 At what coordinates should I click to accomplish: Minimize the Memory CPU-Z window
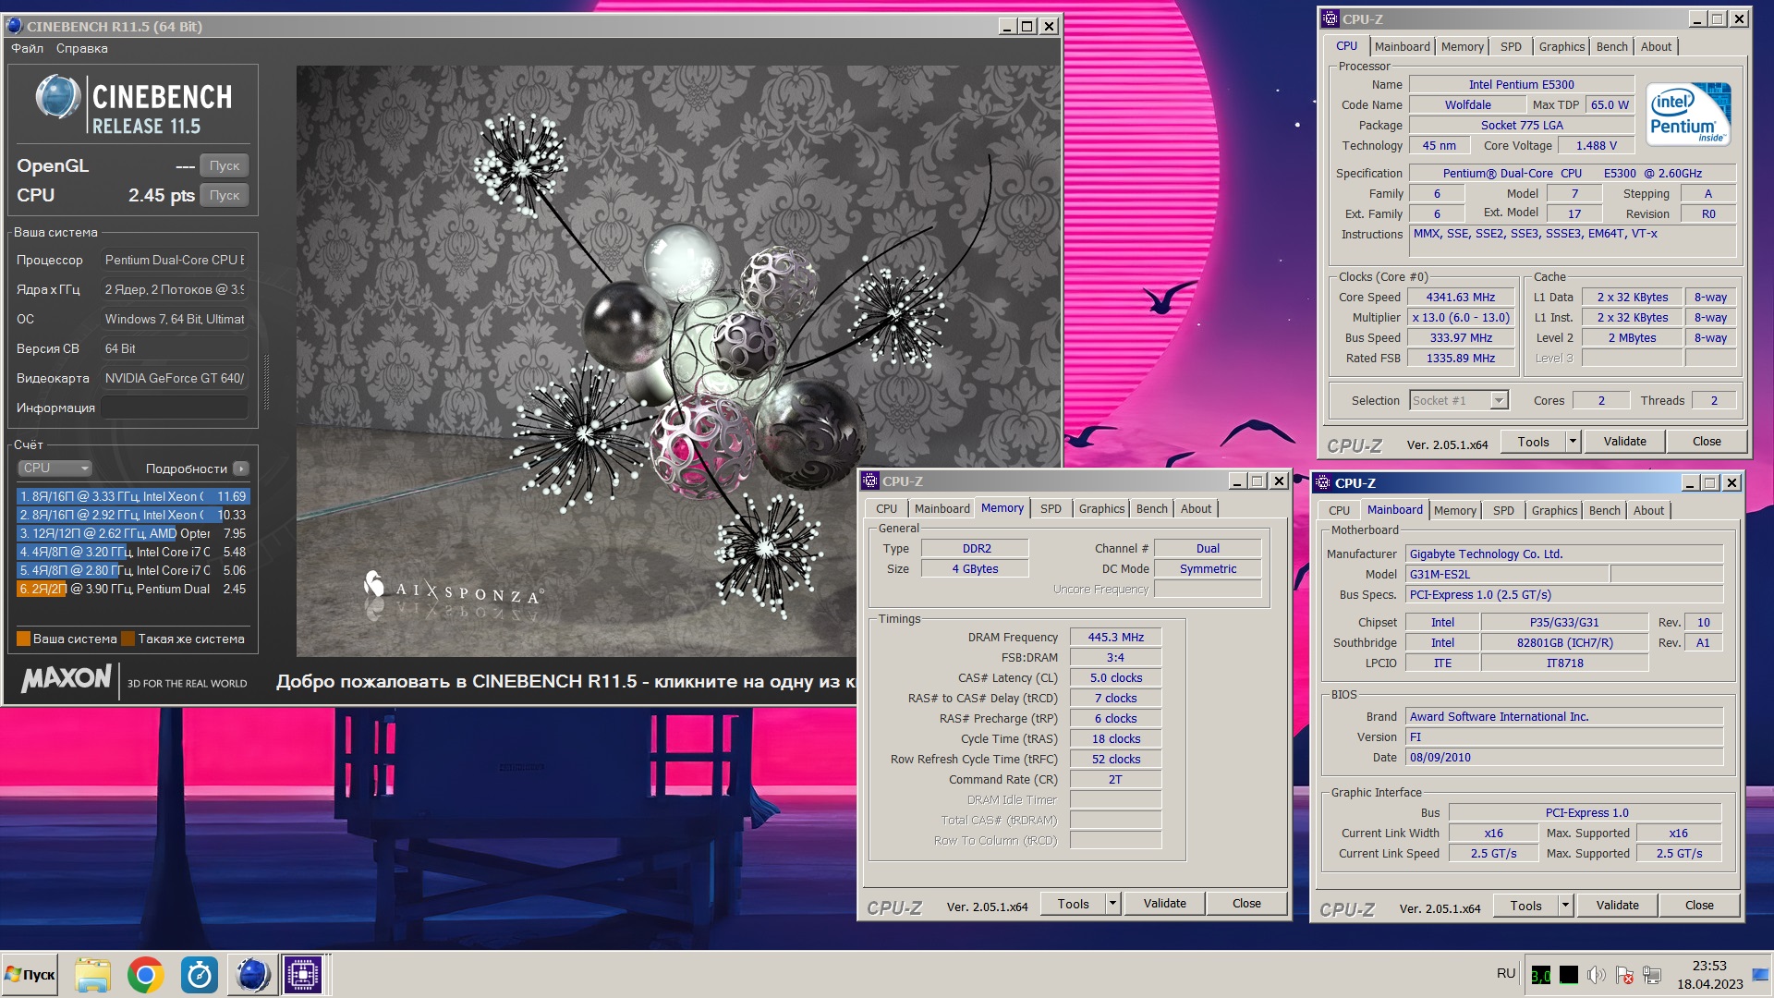pyautogui.click(x=1237, y=481)
